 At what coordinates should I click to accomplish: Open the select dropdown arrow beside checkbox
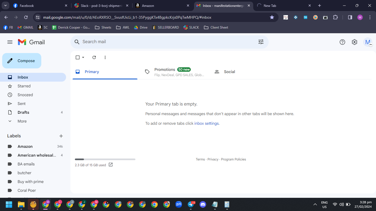click(83, 57)
